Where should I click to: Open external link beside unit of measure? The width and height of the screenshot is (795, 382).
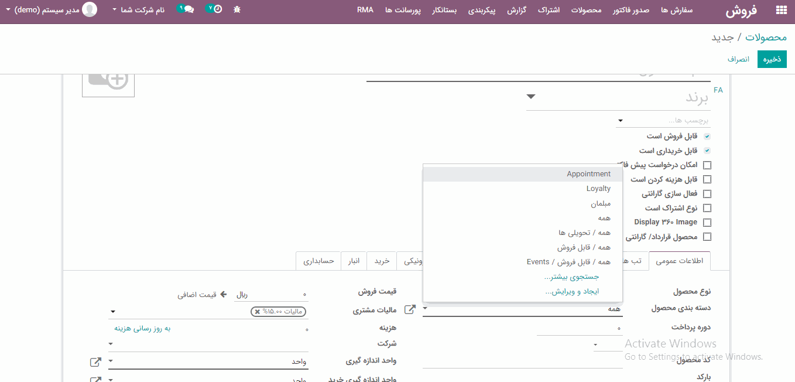(95, 362)
